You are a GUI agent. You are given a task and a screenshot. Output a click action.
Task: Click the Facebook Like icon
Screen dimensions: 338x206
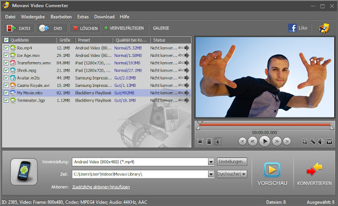292,28
